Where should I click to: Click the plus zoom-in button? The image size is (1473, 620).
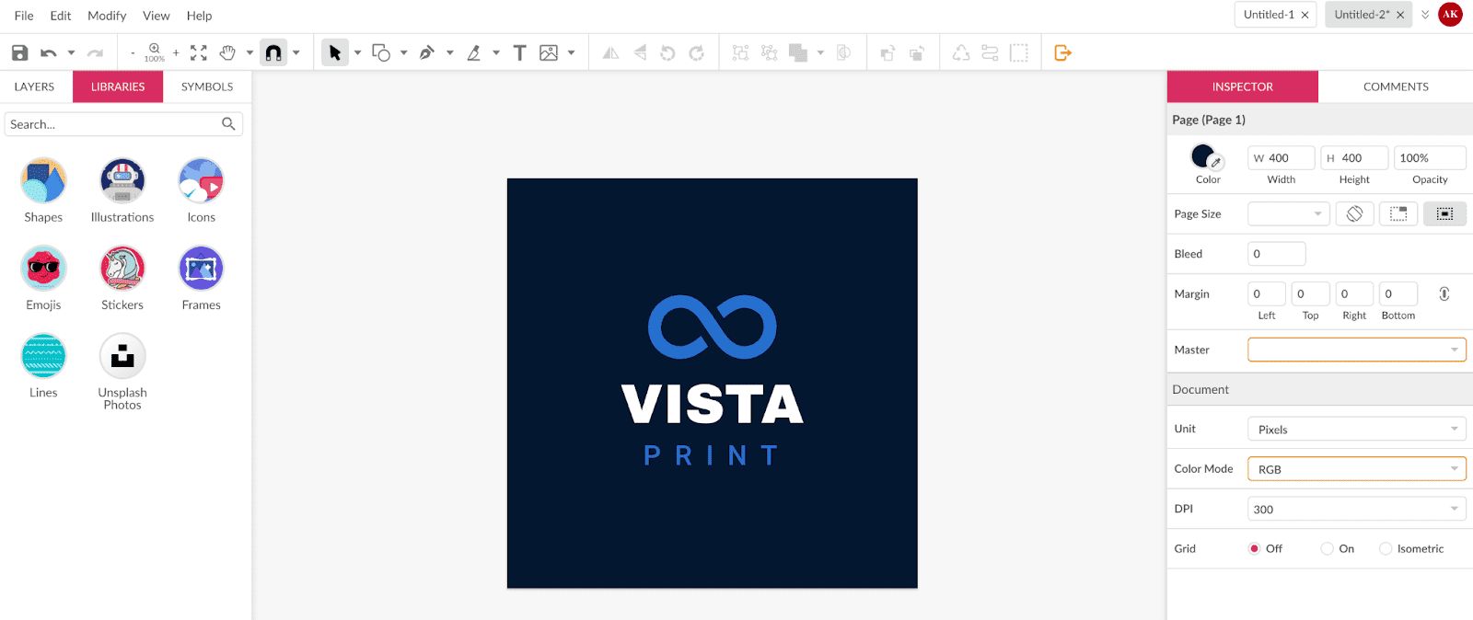coord(176,53)
